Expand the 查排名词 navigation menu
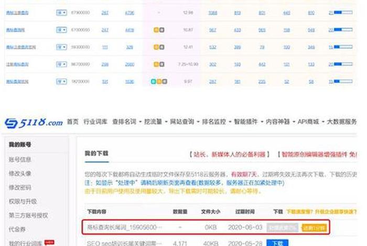 tap(127, 122)
